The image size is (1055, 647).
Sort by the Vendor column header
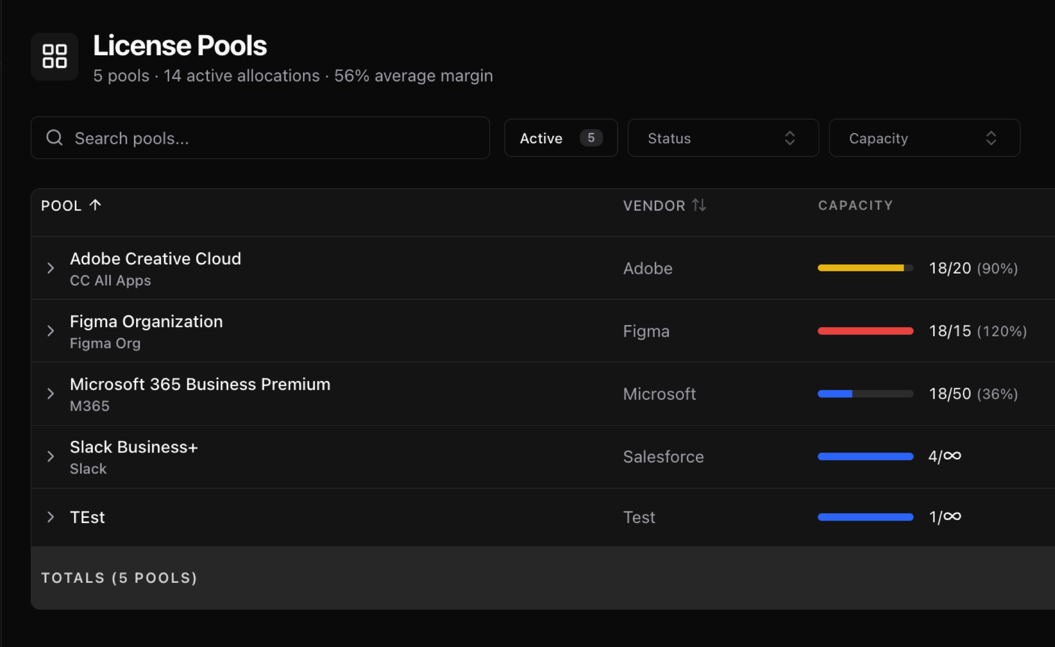pyautogui.click(x=654, y=205)
